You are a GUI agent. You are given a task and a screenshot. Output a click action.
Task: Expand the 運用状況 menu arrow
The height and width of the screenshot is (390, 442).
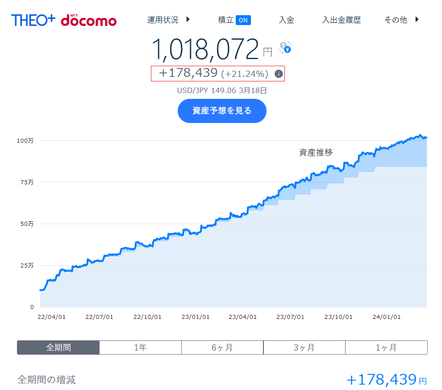tap(188, 20)
